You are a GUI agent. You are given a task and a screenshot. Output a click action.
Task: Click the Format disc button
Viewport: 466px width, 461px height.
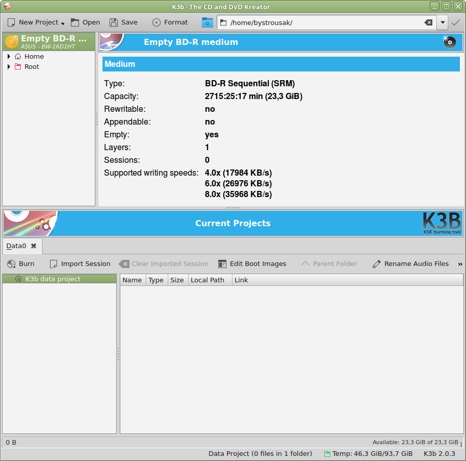coord(170,22)
